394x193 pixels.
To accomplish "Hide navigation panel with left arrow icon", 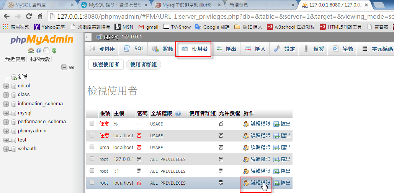I will (88, 37).
